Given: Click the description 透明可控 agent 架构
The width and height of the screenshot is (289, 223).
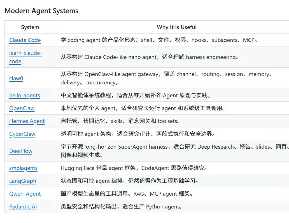Looking at the screenshot, I should coord(138,134).
